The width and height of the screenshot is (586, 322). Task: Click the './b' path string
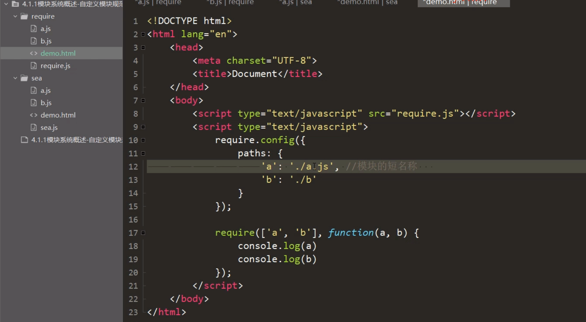303,180
